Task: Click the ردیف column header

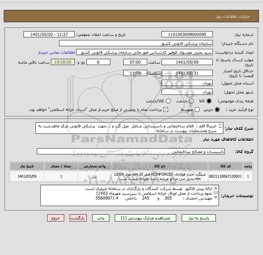Action: tap(248, 166)
